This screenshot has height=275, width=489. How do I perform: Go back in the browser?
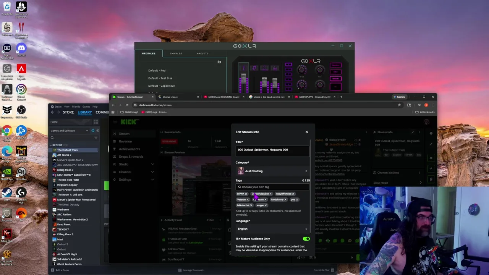[113, 105]
